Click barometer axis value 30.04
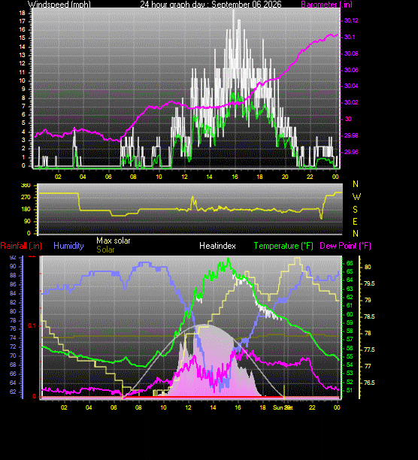 point(351,86)
